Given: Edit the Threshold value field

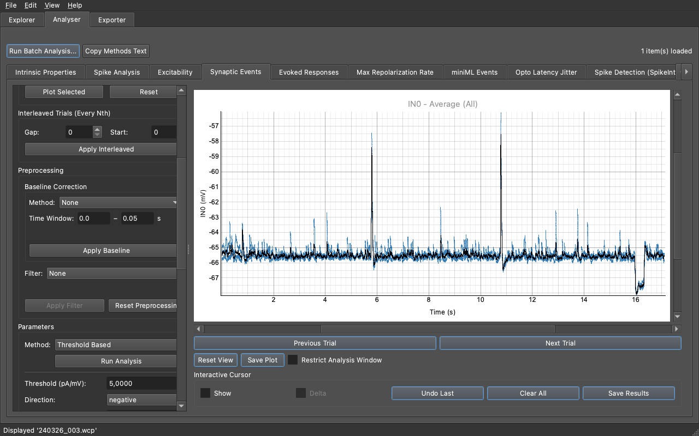Looking at the screenshot, I should (141, 384).
